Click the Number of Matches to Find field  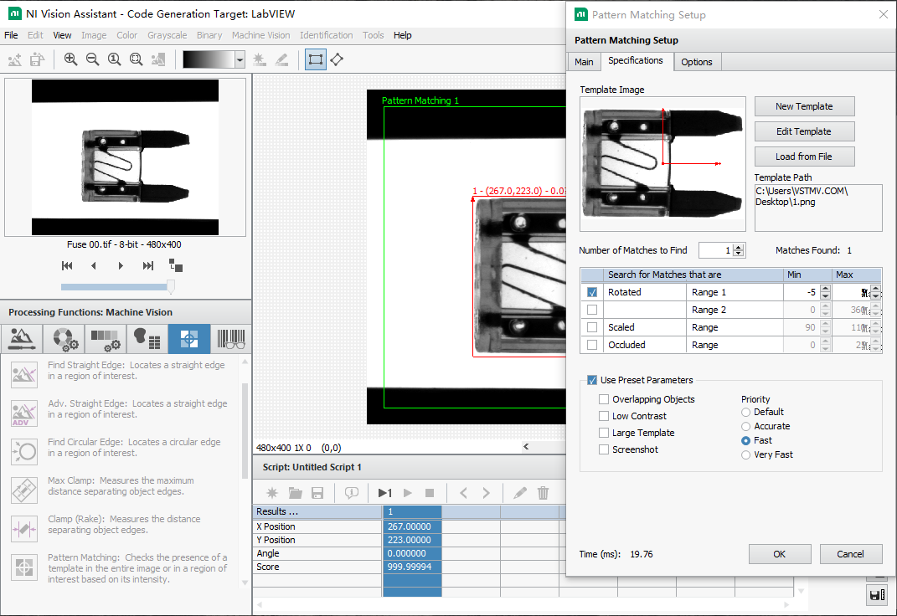pyautogui.click(x=716, y=250)
